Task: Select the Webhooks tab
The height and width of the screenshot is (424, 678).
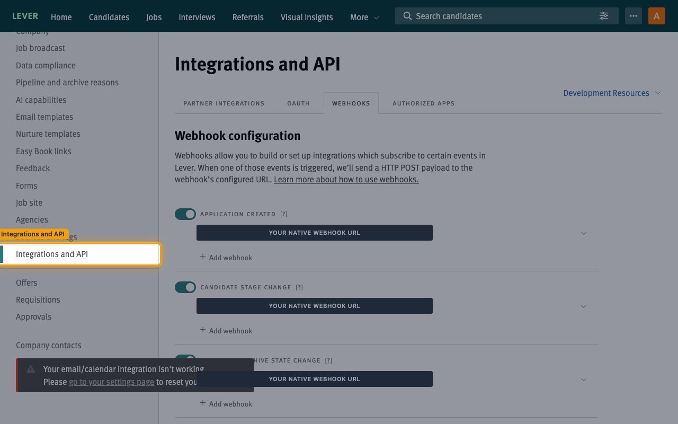Action: pyautogui.click(x=351, y=103)
